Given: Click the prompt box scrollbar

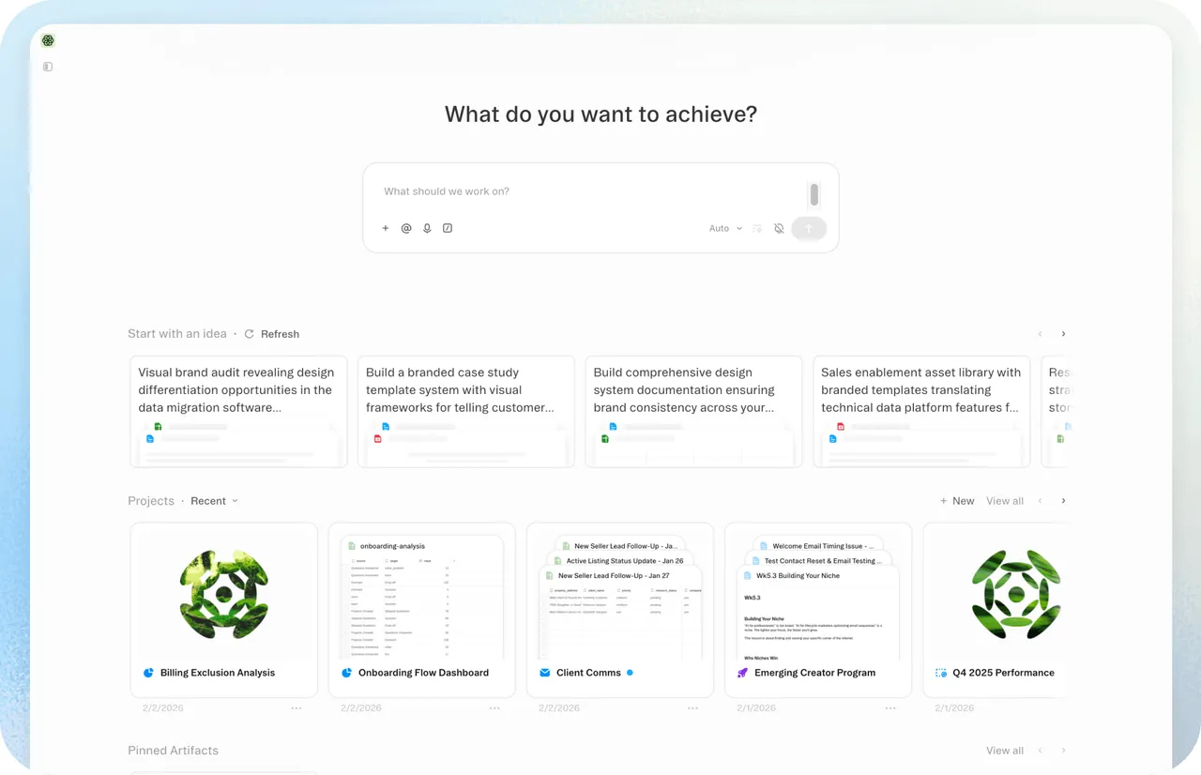Looking at the screenshot, I should (x=813, y=194).
